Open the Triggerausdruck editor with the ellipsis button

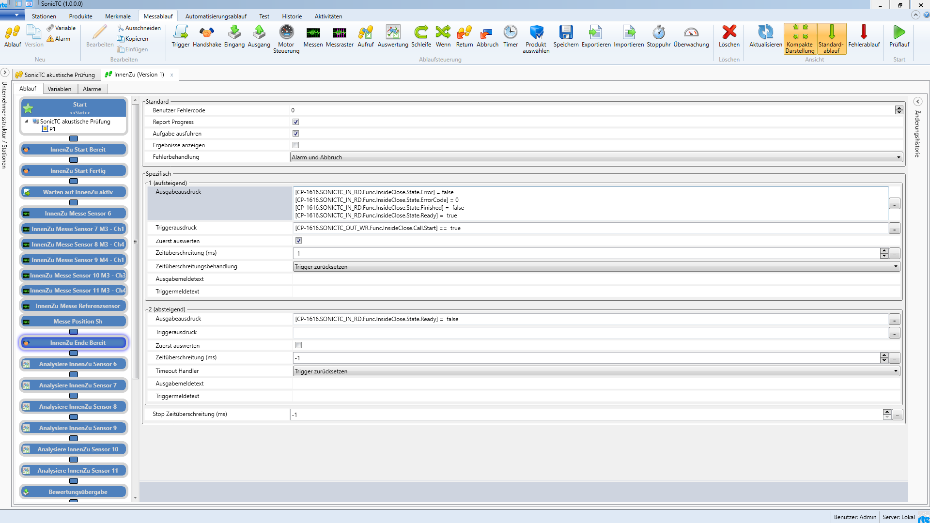pos(894,229)
